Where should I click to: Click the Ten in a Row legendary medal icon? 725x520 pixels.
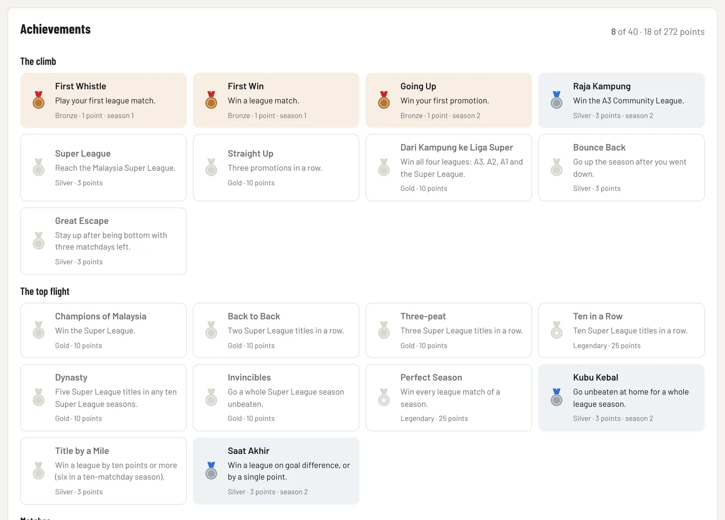[x=557, y=330]
